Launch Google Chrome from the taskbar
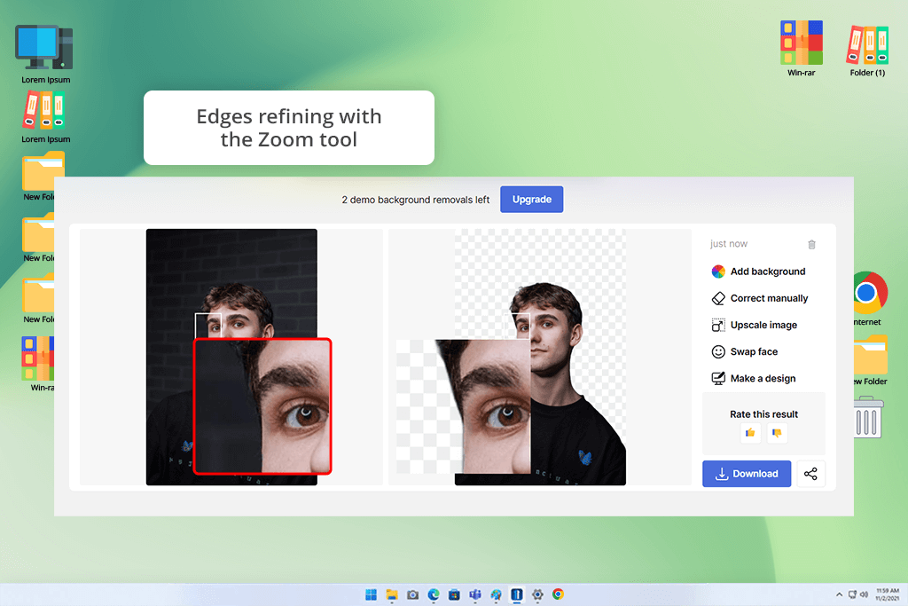Viewport: 908px width, 606px height. [559, 594]
